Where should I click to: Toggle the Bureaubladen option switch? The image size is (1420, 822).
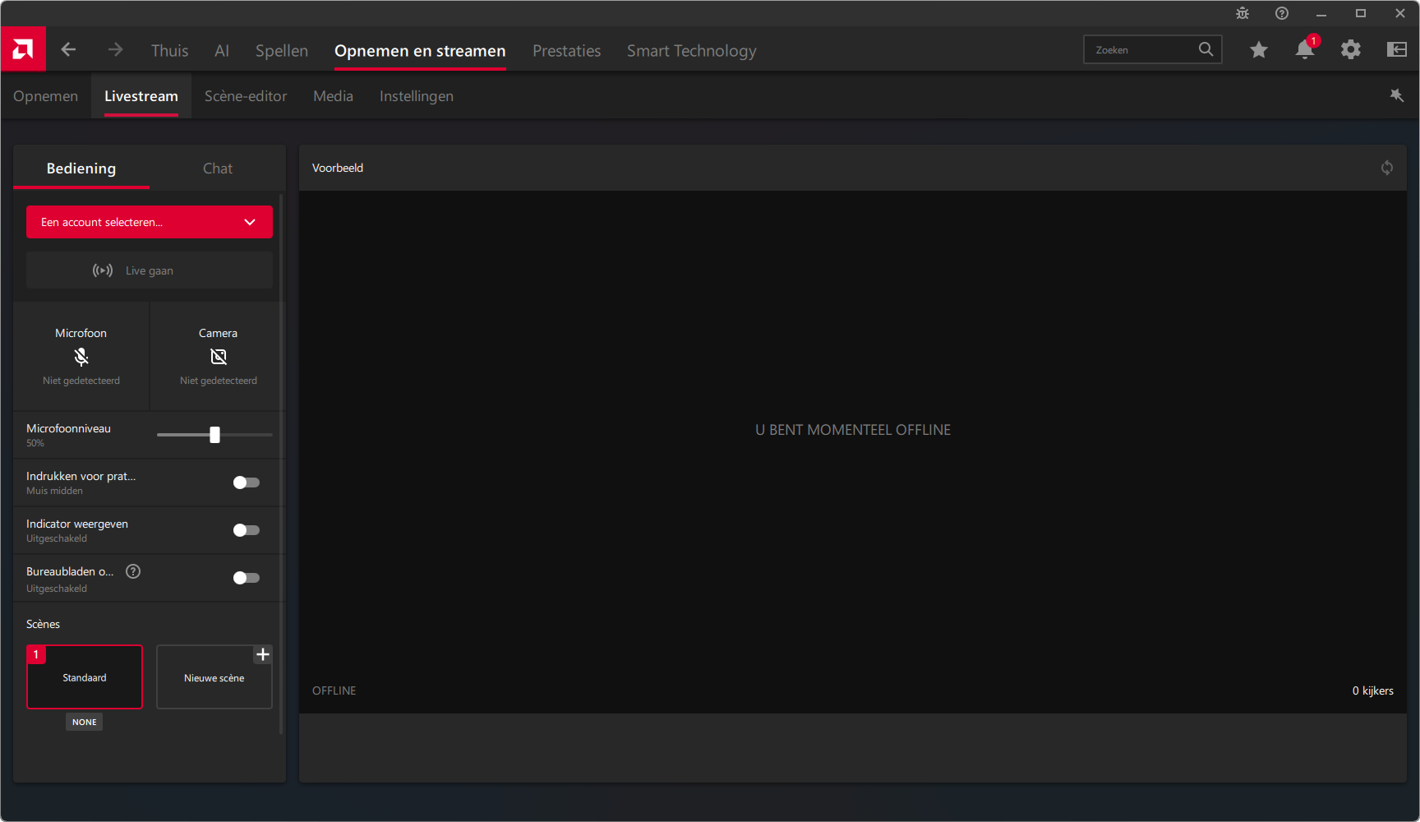tap(246, 578)
